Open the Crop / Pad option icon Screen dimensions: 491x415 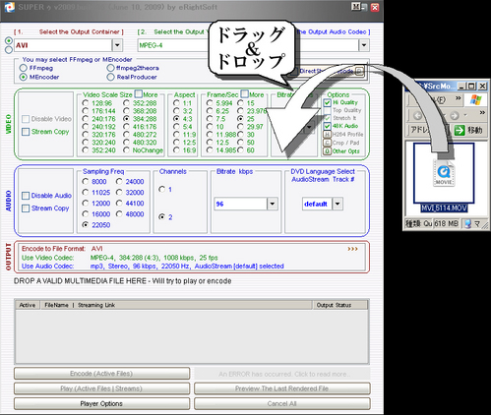click(327, 143)
